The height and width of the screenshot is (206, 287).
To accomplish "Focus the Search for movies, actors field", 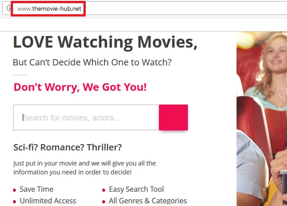I will click(x=86, y=117).
